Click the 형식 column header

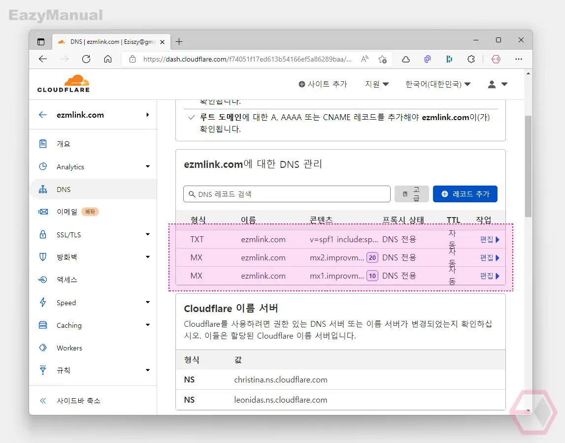tap(198, 220)
